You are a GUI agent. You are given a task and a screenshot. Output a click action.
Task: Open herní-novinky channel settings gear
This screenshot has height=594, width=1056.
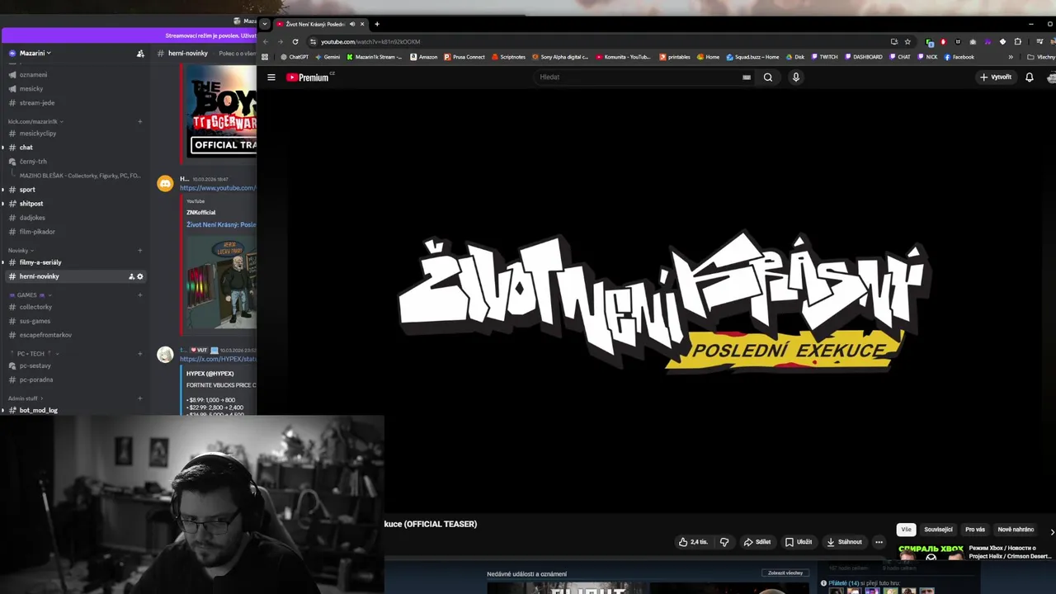pyautogui.click(x=140, y=276)
